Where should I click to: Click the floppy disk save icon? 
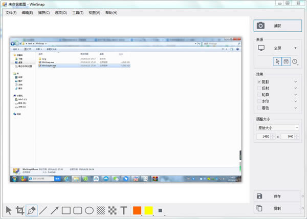point(259,196)
